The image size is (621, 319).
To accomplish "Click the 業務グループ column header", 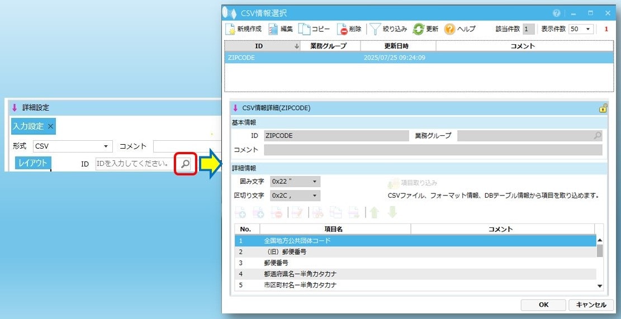I will (x=331, y=46).
